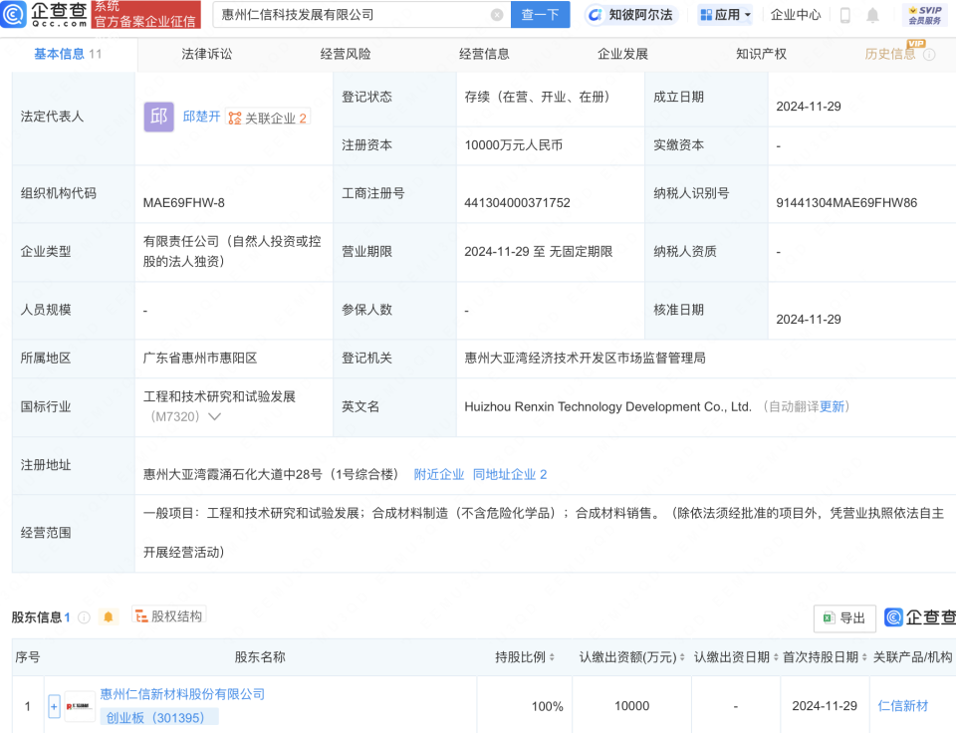Open the notification bell icon in header
The width and height of the screenshot is (956, 733).
(x=872, y=15)
